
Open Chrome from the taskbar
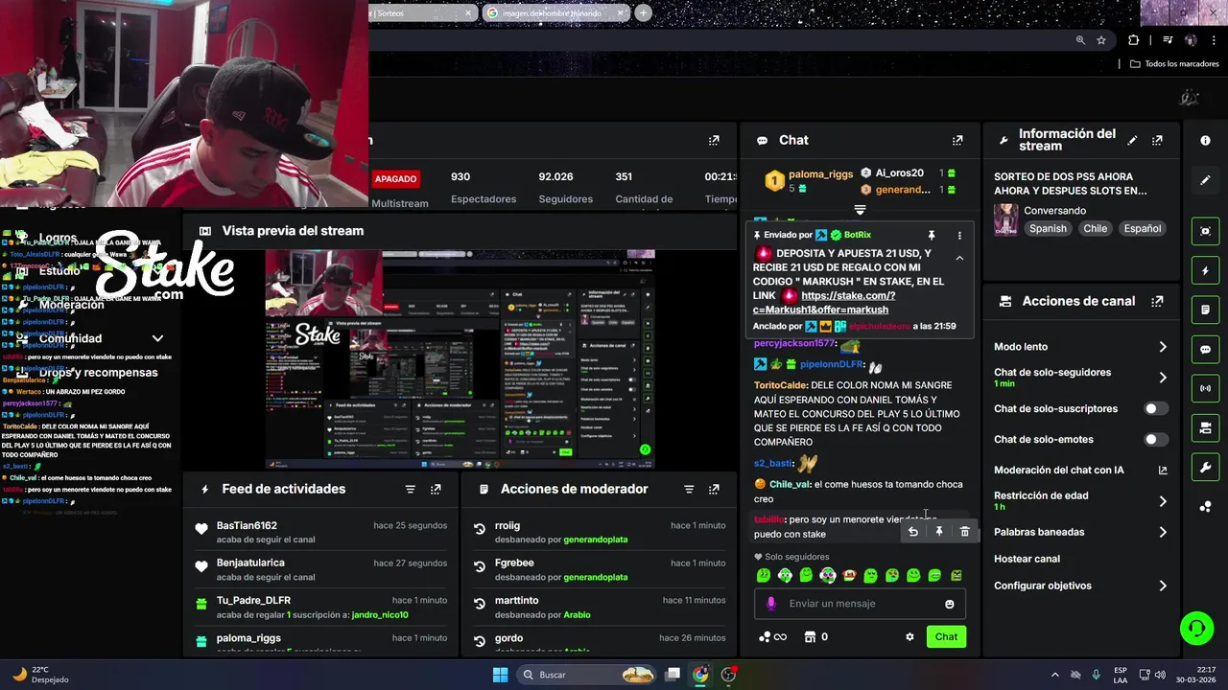click(700, 675)
